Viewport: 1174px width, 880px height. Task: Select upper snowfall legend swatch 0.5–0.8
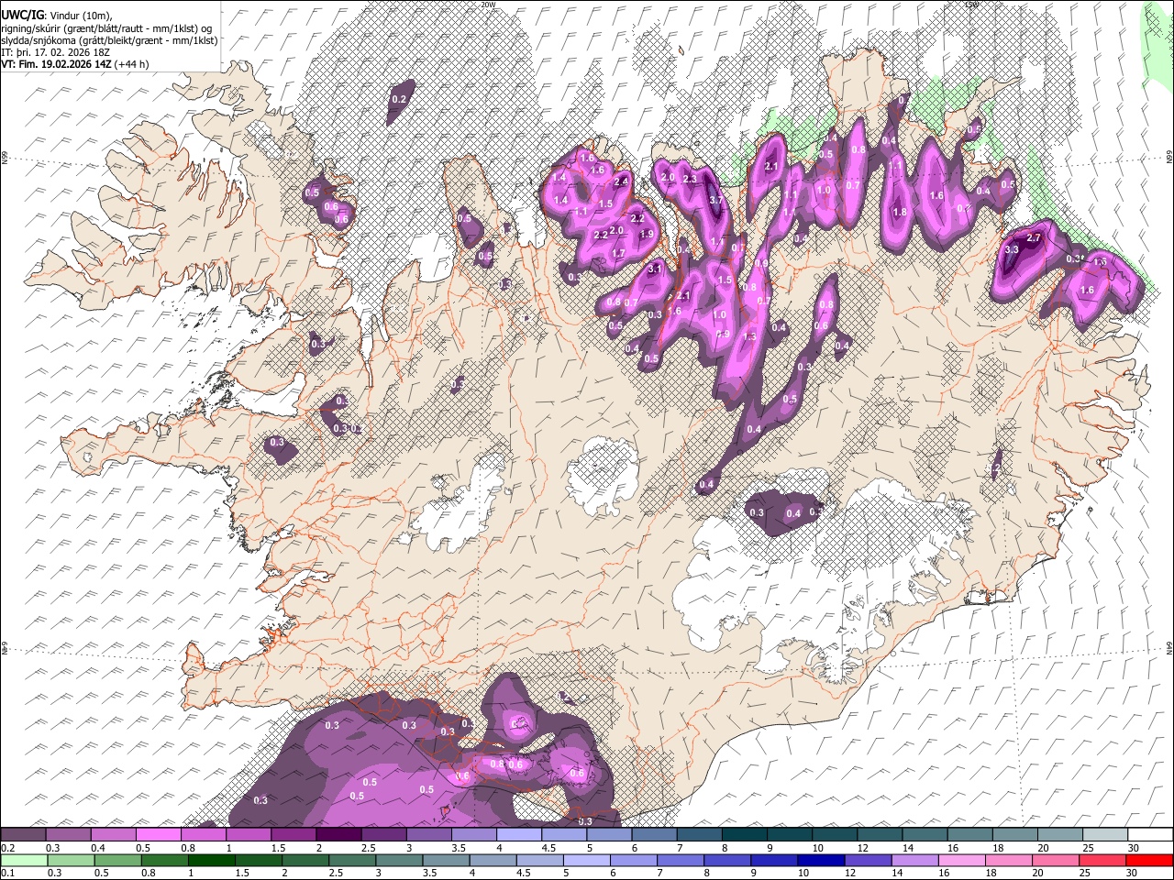click(x=158, y=835)
